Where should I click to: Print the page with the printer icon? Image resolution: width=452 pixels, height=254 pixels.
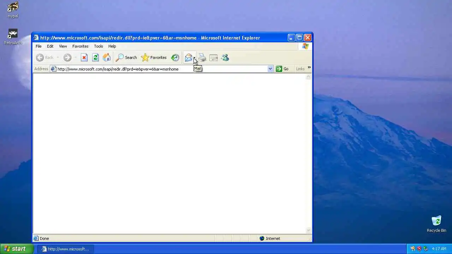202,58
